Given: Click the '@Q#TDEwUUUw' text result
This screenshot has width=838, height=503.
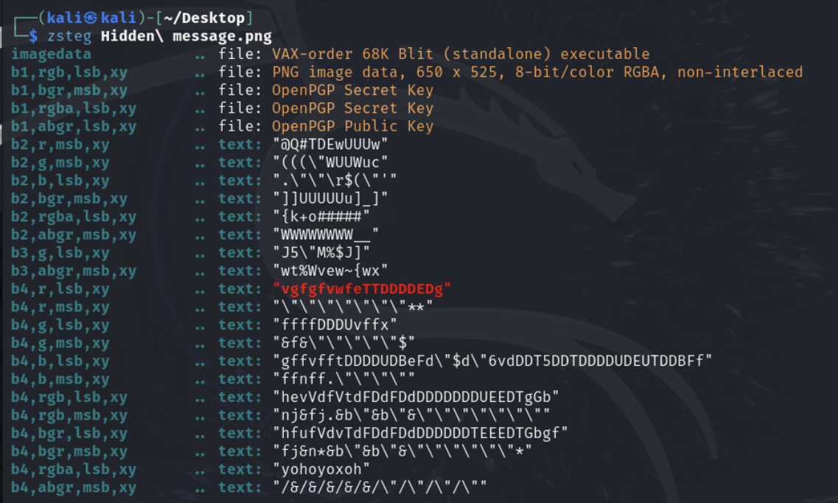Looking at the screenshot, I should pyautogui.click(x=329, y=145).
